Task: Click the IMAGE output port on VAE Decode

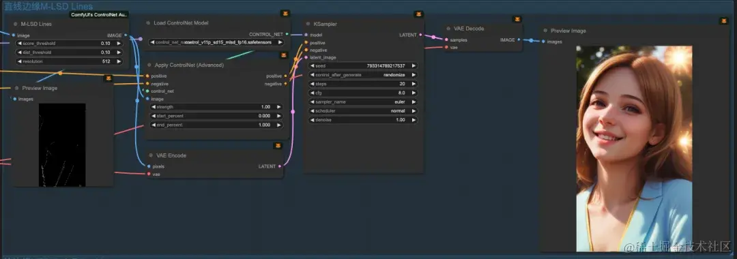Action: point(519,40)
